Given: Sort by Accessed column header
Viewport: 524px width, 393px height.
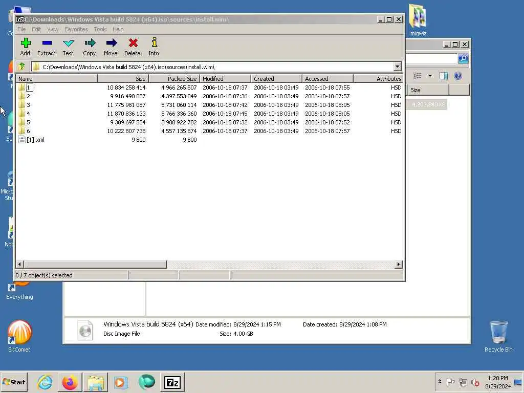Looking at the screenshot, I should coord(327,78).
